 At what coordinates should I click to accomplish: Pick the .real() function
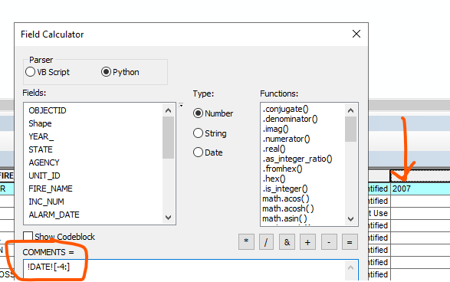click(x=274, y=149)
